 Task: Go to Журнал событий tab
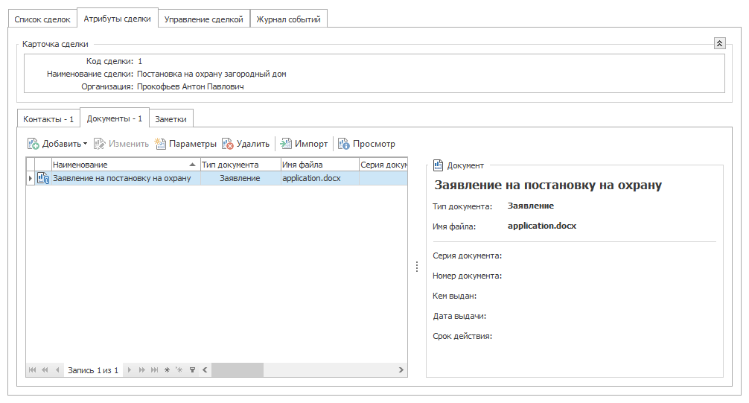click(x=288, y=19)
